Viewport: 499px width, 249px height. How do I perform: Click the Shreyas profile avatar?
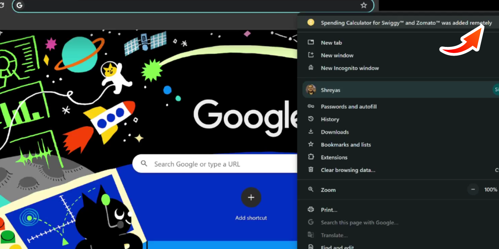pos(311,90)
